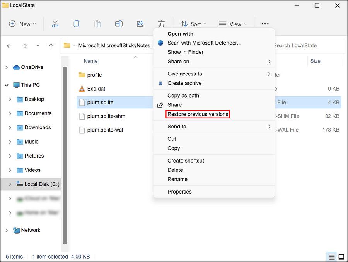Image resolution: width=348 pixels, height=262 pixels.
Task: Maximize the LocalState window
Action: [317, 5]
